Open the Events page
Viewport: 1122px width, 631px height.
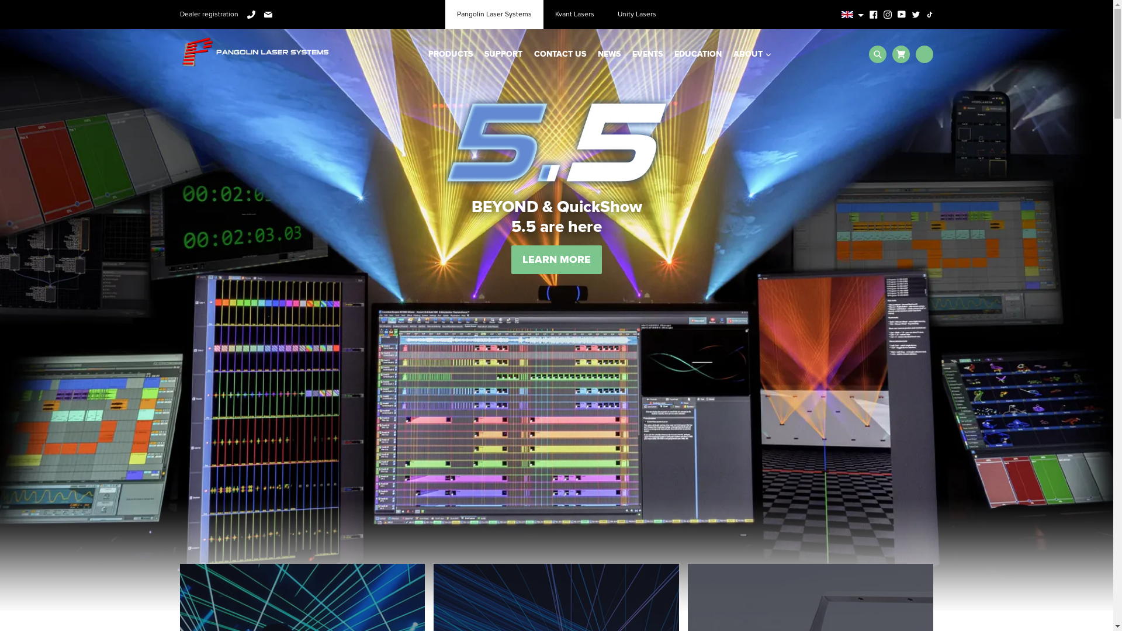pos(647,54)
